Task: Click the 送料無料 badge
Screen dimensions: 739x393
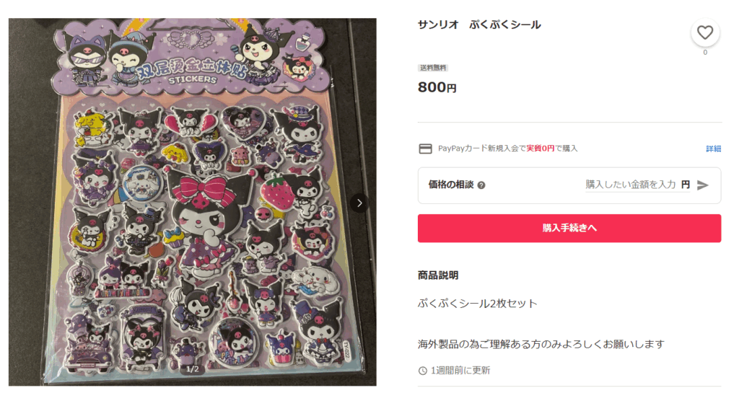Action: pyautogui.click(x=433, y=68)
